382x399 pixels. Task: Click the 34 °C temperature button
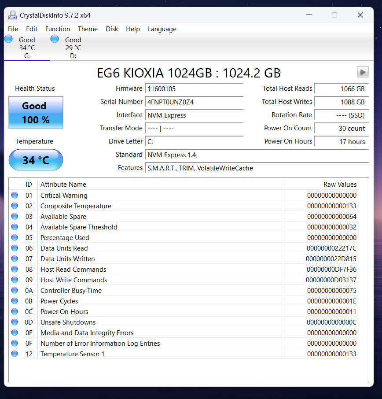coord(36,160)
